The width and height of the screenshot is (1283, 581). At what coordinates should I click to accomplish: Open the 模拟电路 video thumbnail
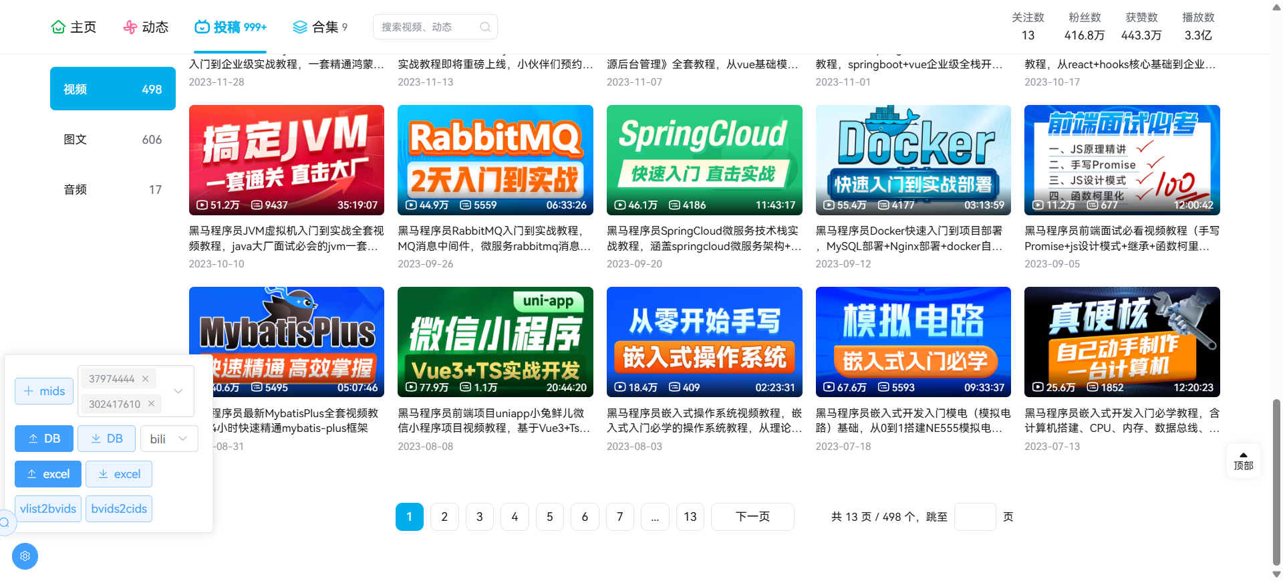[913, 342]
